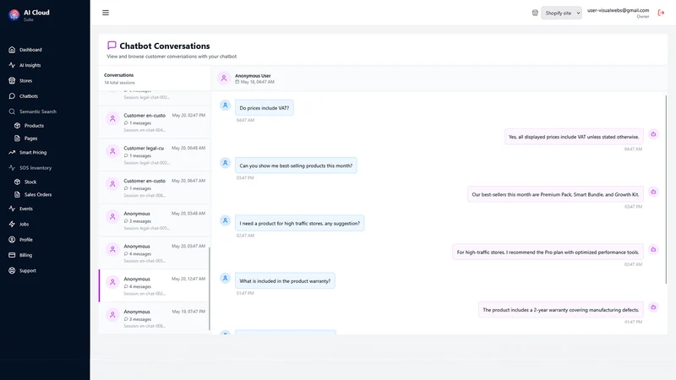Image resolution: width=676 pixels, height=380 pixels.
Task: Open Profile in the sidebar
Action: [x=26, y=240]
